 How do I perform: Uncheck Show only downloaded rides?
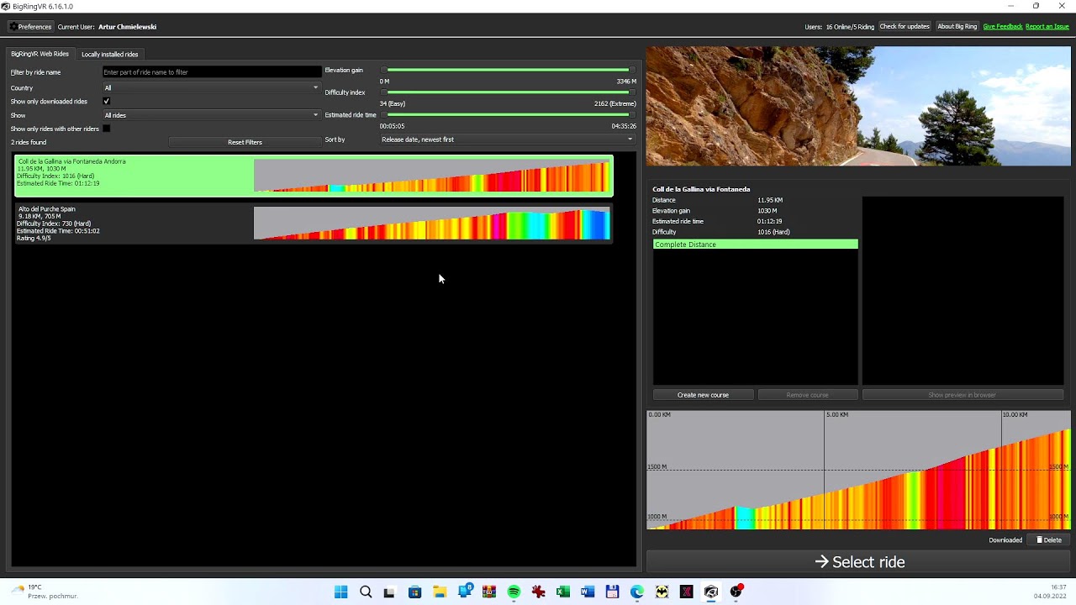[107, 102]
